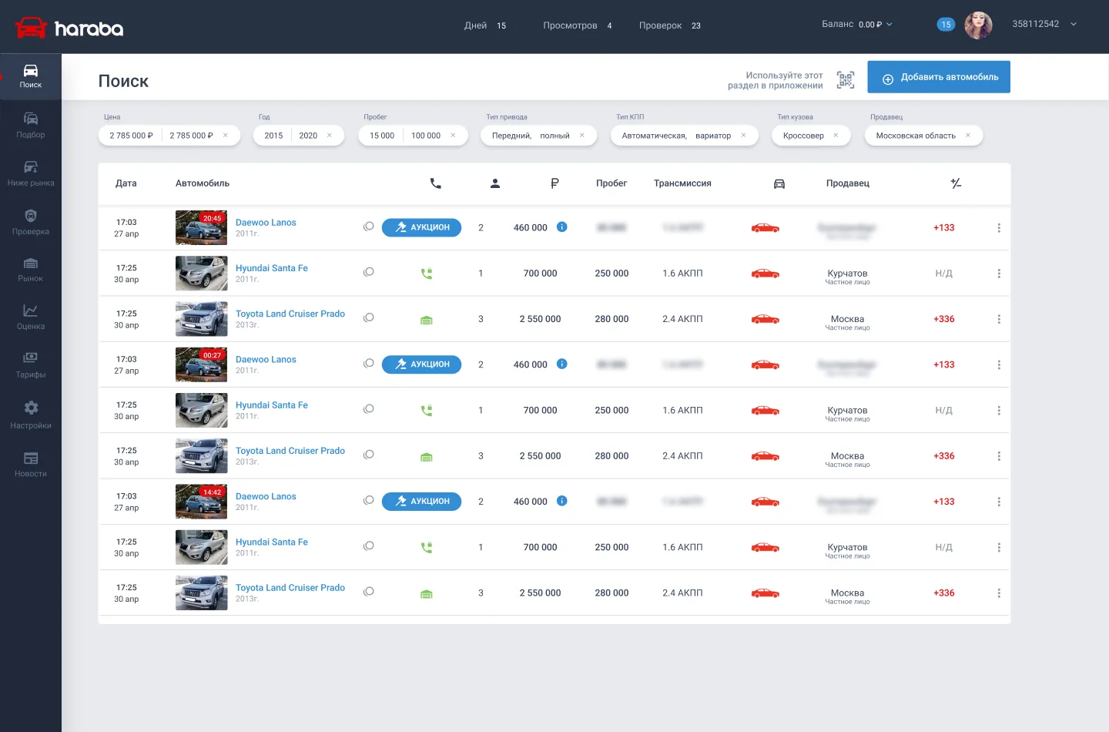The height and width of the screenshot is (732, 1109).
Task: Clear the Тип привода filter
Action: (x=582, y=136)
